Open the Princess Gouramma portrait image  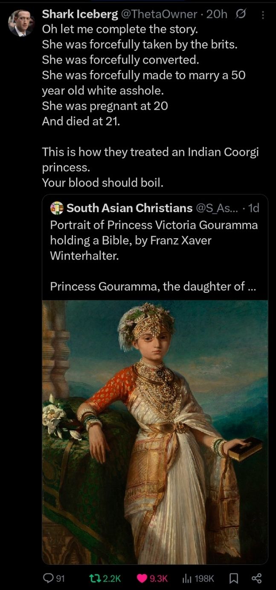tap(155, 432)
